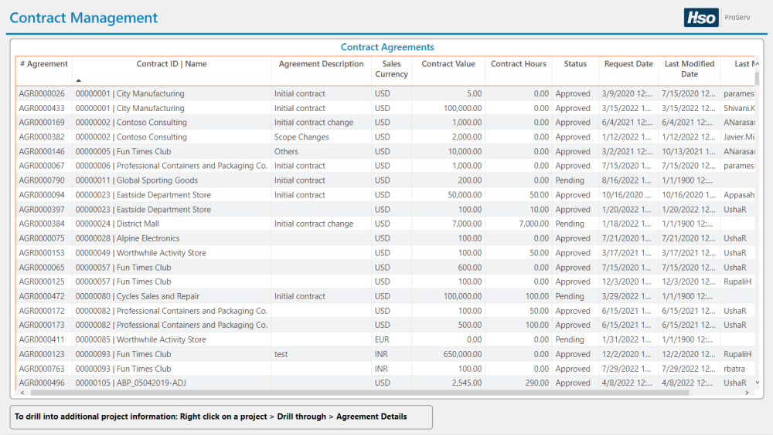Select agreement AGR0000384

pos(42,224)
